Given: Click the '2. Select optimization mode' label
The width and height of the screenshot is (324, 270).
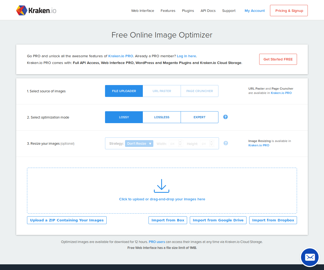Looking at the screenshot, I should (48, 117).
